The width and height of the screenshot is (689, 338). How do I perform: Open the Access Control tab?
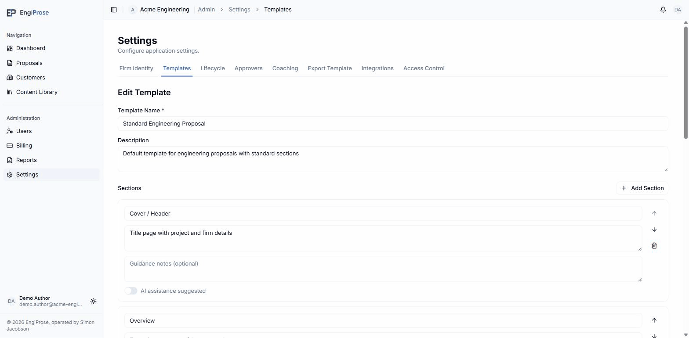424,68
